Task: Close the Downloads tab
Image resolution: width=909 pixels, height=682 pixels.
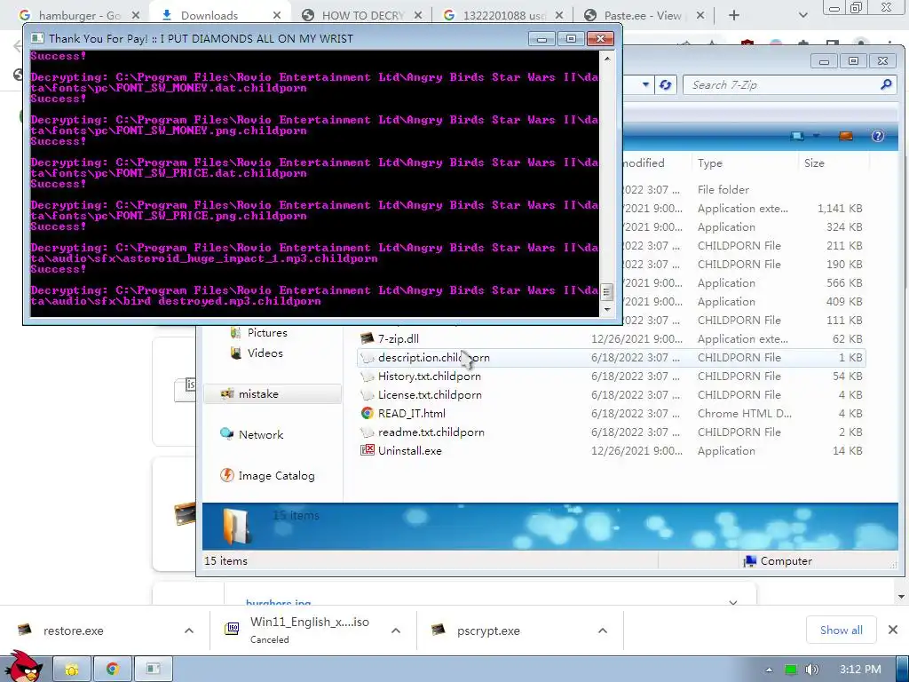Action: pos(277,16)
